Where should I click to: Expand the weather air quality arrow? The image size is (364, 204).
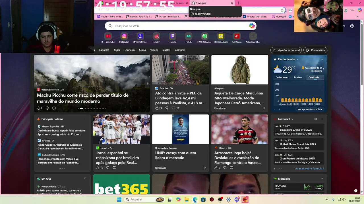pyautogui.click(x=324, y=69)
